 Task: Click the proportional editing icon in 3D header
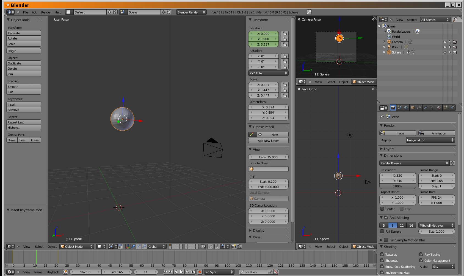[x=210, y=246]
